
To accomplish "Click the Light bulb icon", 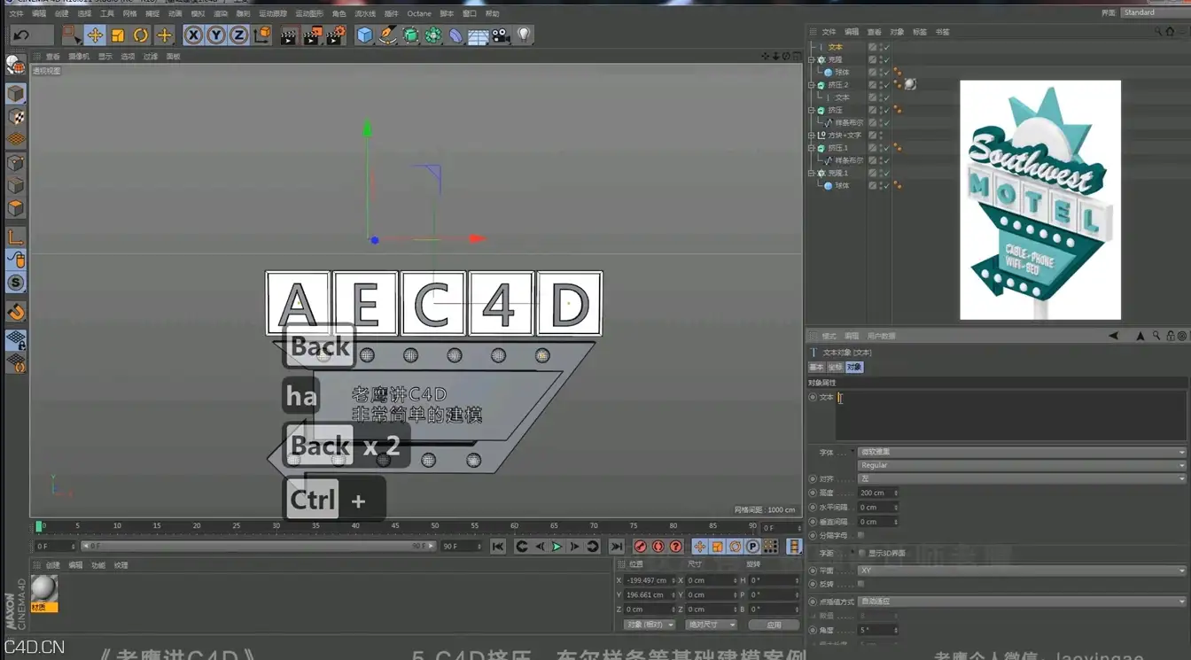I will pyautogui.click(x=525, y=35).
